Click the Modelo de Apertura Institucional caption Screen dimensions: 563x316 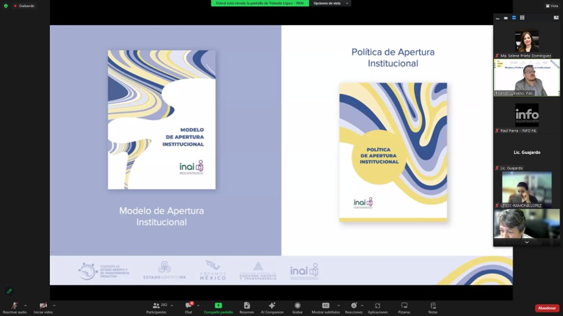(x=161, y=216)
